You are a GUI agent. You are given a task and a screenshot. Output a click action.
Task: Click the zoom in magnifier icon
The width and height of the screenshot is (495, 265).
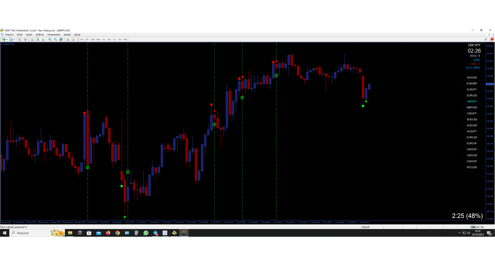[x=50, y=40]
